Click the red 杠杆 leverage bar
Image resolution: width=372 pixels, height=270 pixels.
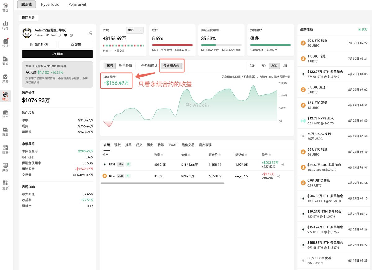pos(172,45)
